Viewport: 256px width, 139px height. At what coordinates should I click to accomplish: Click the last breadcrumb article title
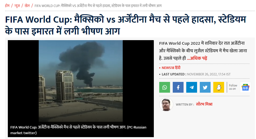[x=98, y=6]
